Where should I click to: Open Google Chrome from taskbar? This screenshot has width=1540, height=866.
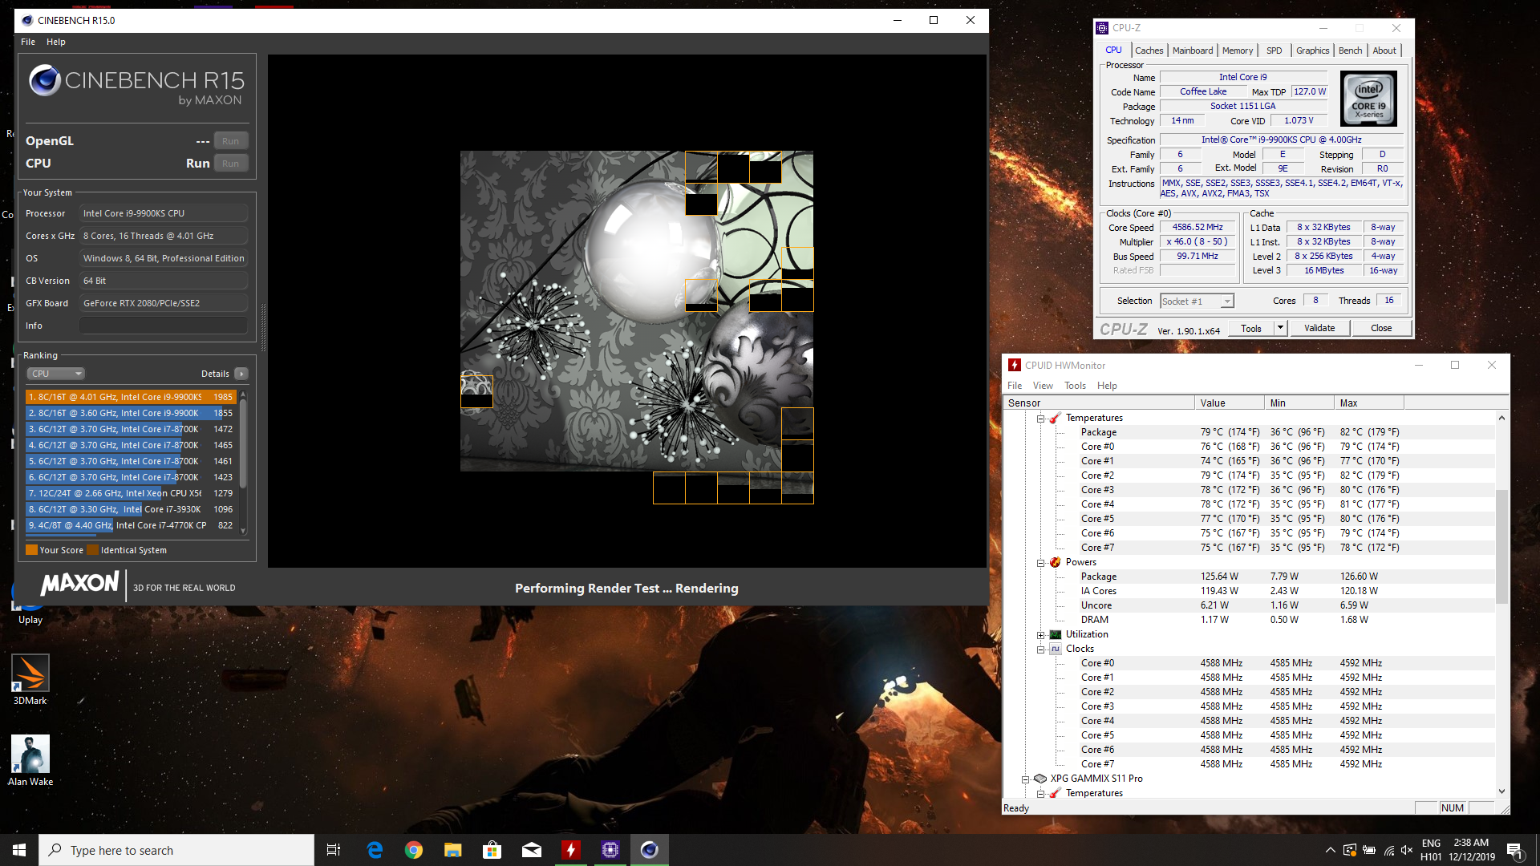(x=413, y=850)
